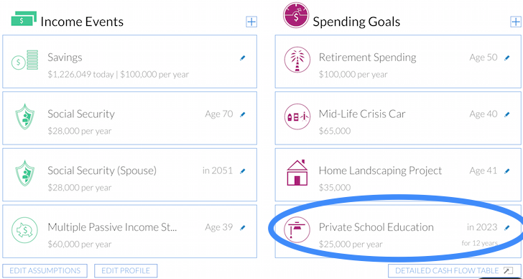The height and width of the screenshot is (279, 523).
Task: Edit Mid-Life Crisis Car pencil icon
Action: coord(507,114)
